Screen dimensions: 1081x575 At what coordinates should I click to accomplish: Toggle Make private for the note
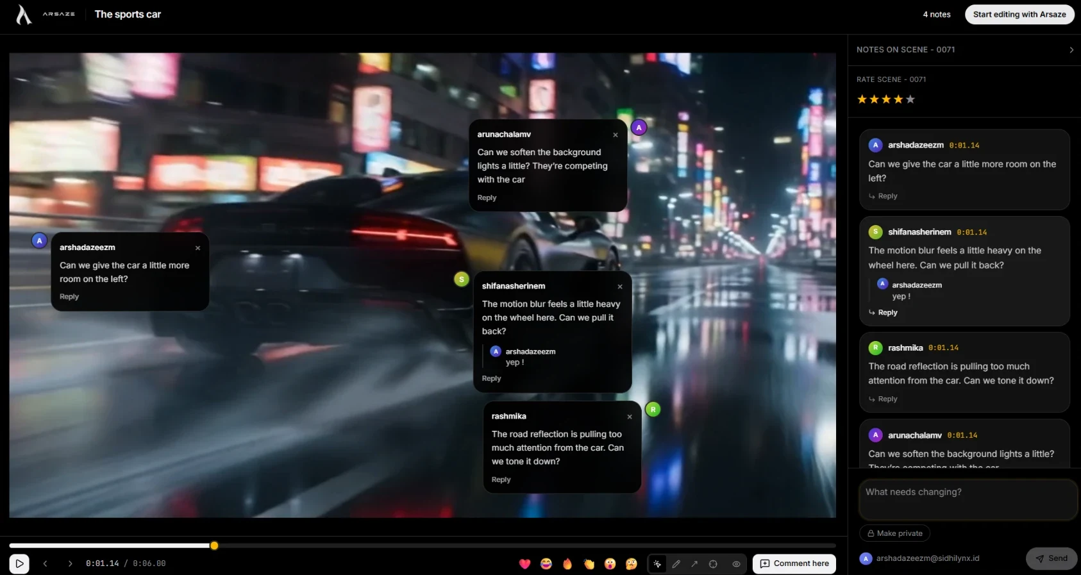coord(894,533)
